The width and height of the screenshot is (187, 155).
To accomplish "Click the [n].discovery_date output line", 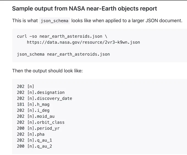I will pos(45,98).
